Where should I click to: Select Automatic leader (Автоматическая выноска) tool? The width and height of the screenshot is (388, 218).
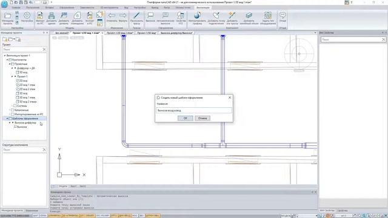click(x=166, y=19)
